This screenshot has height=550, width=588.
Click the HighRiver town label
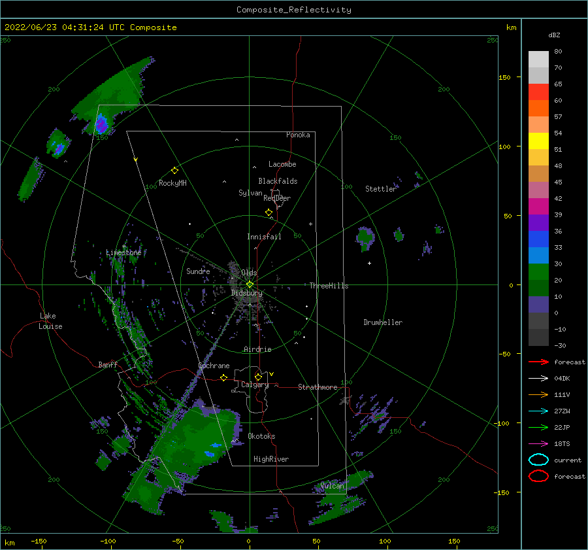pos(271,459)
